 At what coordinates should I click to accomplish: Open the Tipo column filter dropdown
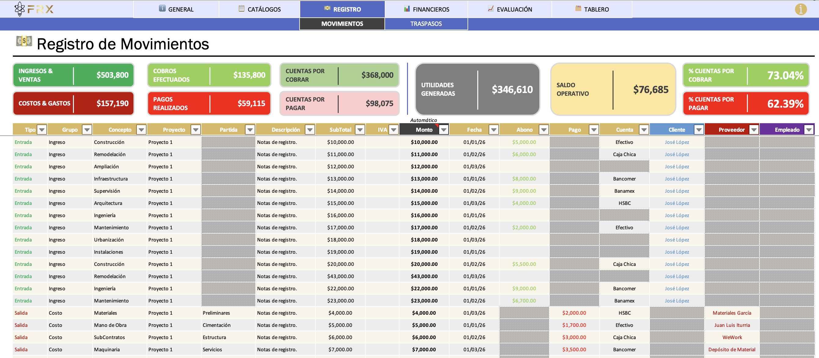(x=42, y=130)
